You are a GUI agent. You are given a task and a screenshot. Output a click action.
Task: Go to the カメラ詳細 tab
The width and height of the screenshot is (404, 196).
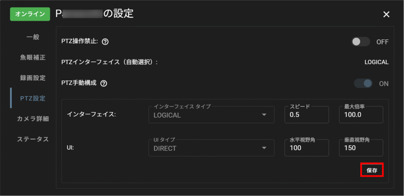33,119
